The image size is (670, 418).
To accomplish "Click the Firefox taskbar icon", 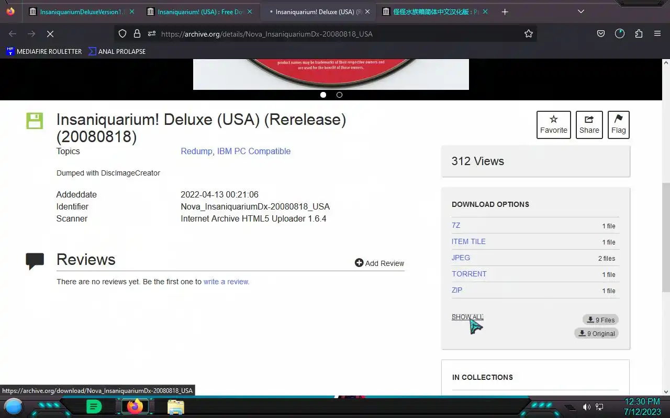I will tap(135, 407).
